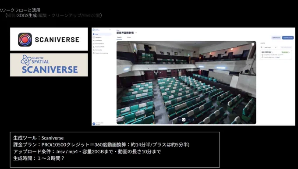Open the 1 video link in asset card
The image size is (298, 169).
point(278,57)
